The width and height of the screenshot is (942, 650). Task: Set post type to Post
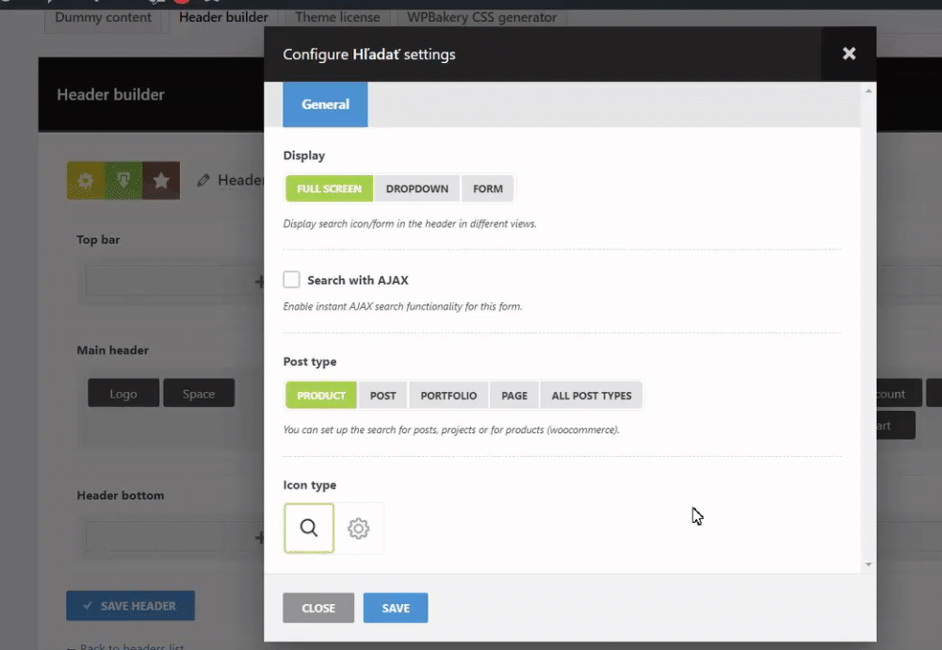[382, 396]
